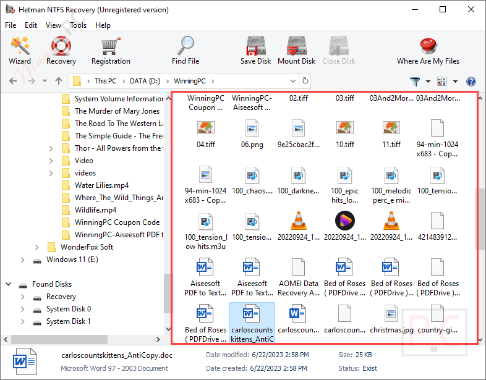
Task: Launch the Wizard tool
Action: pyautogui.click(x=20, y=50)
